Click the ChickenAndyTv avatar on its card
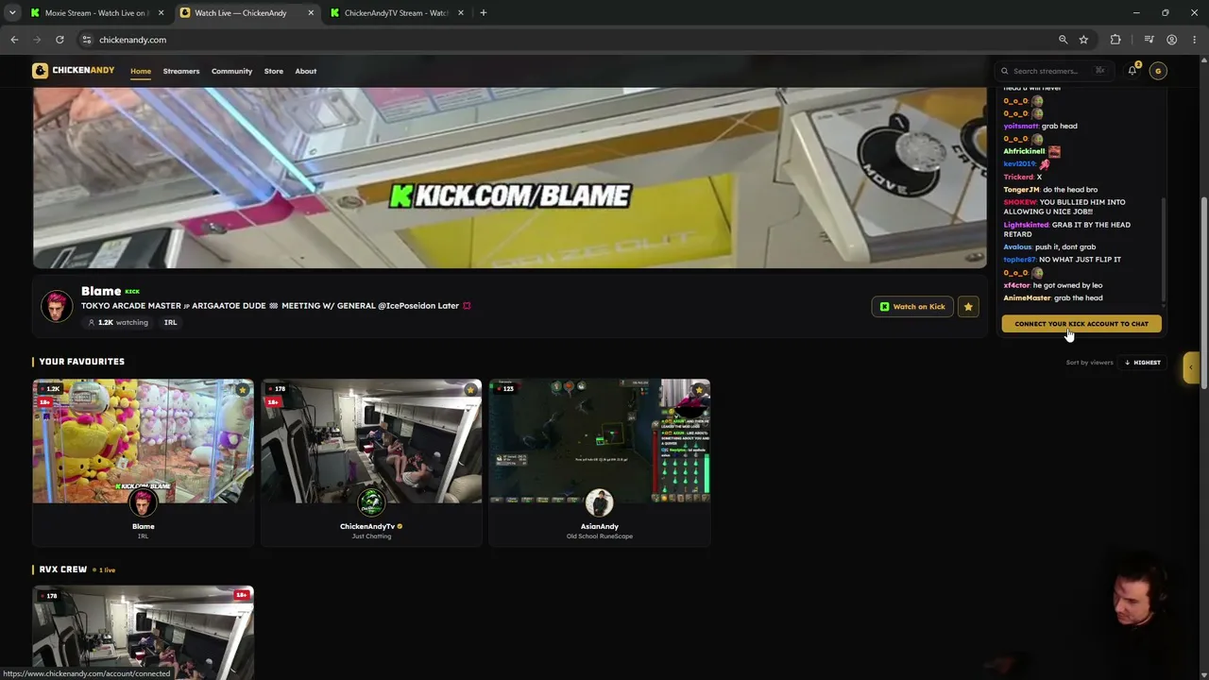This screenshot has height=680, width=1209. tap(371, 503)
